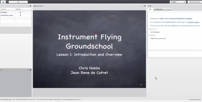Minimize the users list panel
Viewport: 202px width, 102px height.
tap(28, 6)
